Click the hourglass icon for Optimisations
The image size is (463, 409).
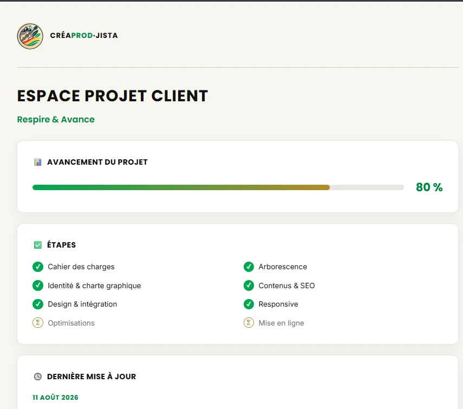coord(38,323)
